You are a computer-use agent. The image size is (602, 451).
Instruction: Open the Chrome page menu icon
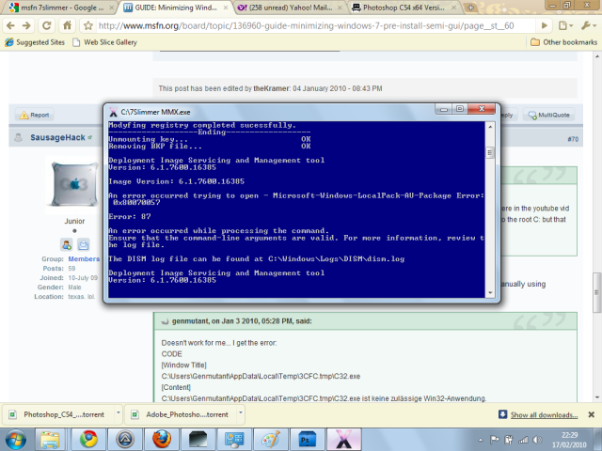pos(565,25)
